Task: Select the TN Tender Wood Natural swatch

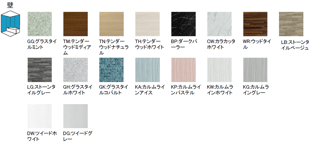Action: coord(112,24)
